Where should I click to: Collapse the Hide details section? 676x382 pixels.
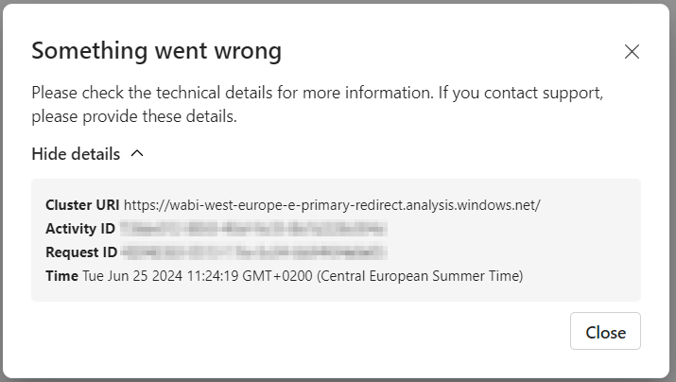click(x=76, y=153)
